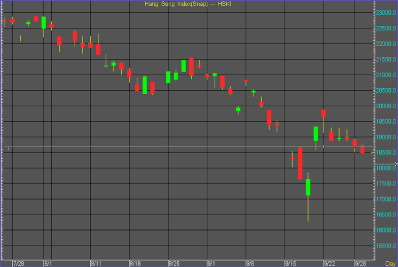Select the 8/18 date label

pos(135,264)
